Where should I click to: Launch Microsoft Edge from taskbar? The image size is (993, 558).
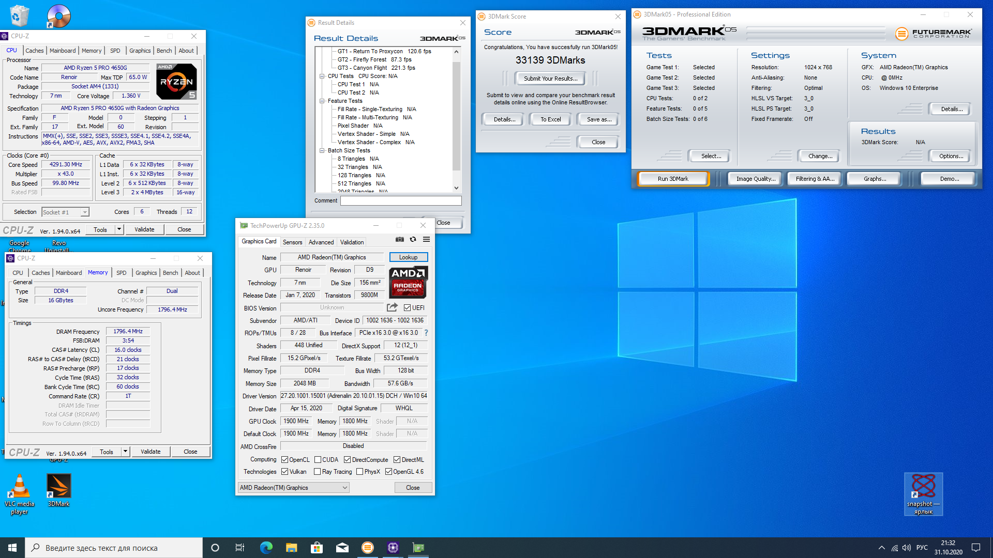click(266, 548)
